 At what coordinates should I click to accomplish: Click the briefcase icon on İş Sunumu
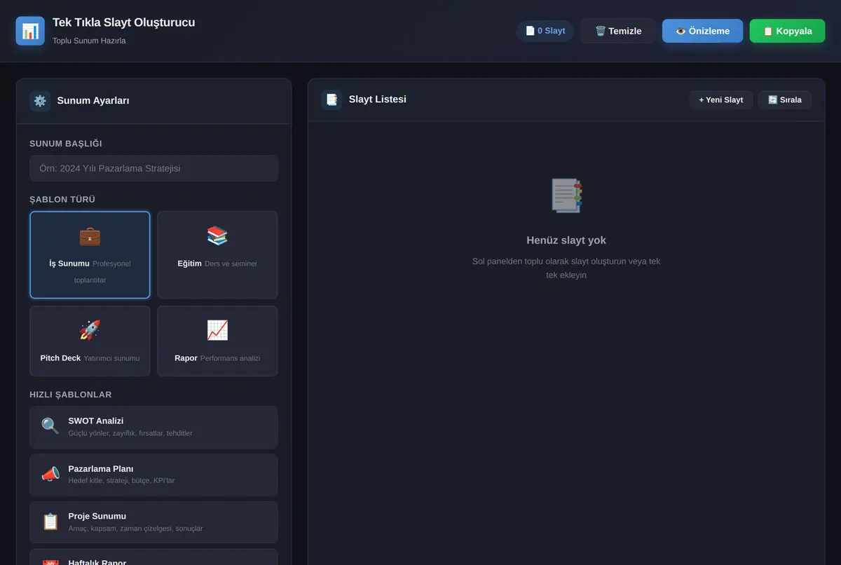point(90,236)
